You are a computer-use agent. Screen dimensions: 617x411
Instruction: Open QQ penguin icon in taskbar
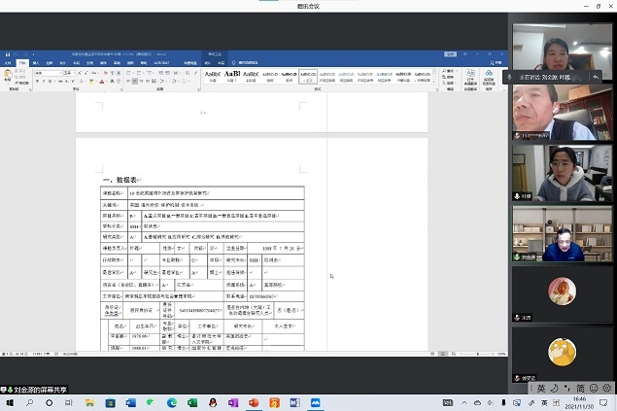(x=212, y=402)
